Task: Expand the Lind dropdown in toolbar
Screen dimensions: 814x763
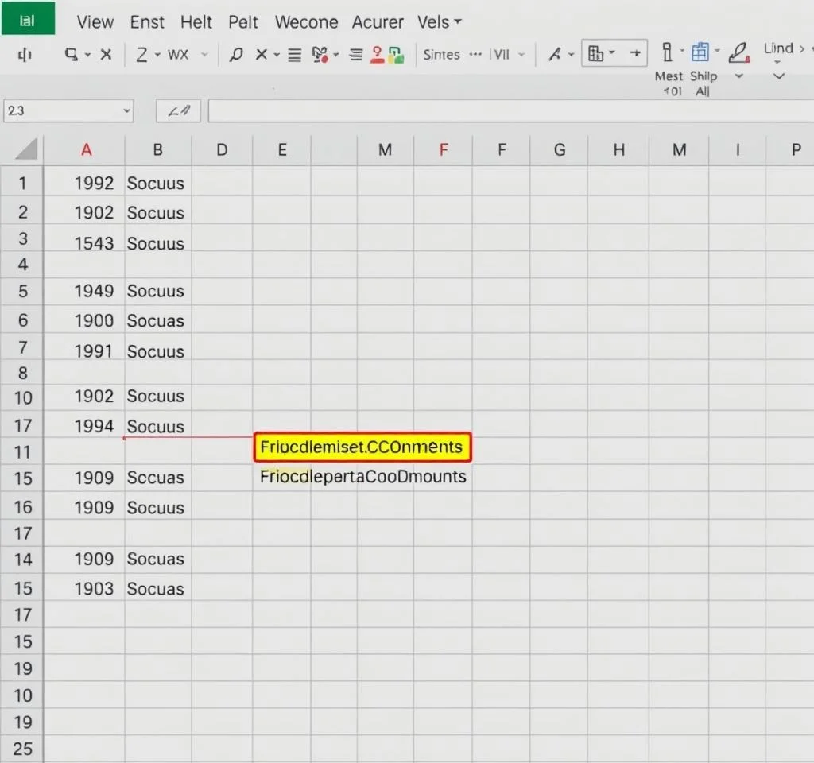Action: pyautogui.click(x=778, y=49)
